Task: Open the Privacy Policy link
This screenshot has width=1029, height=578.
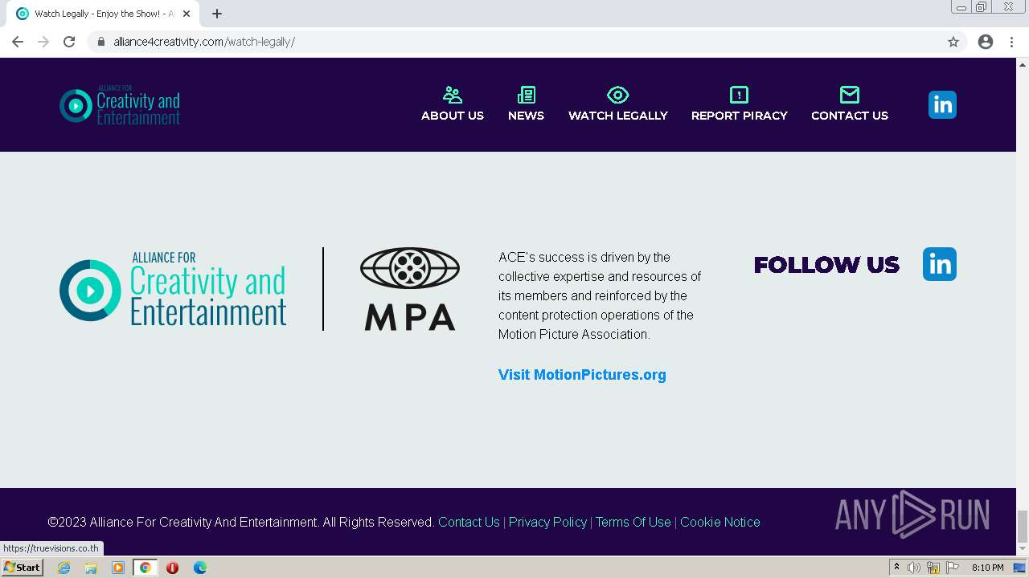Action: click(547, 522)
